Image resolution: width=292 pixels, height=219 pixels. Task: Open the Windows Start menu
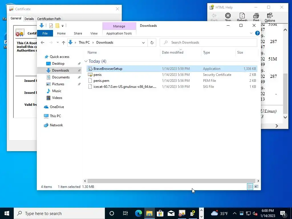(7, 213)
